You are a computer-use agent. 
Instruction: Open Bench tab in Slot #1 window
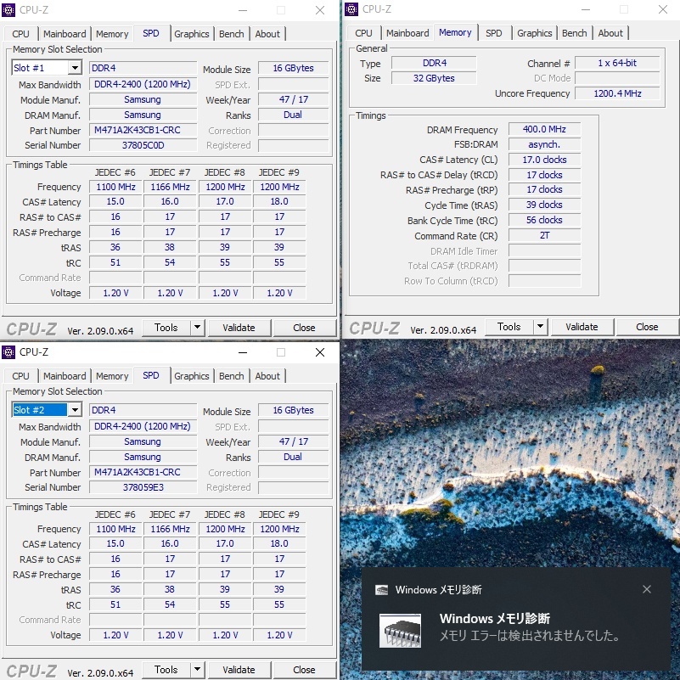click(x=232, y=34)
